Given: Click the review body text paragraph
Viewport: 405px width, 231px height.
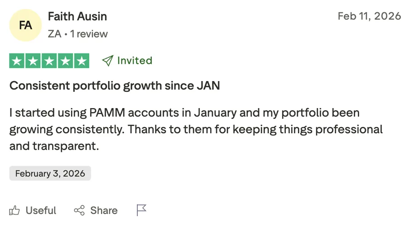Looking at the screenshot, I should tap(196, 129).
